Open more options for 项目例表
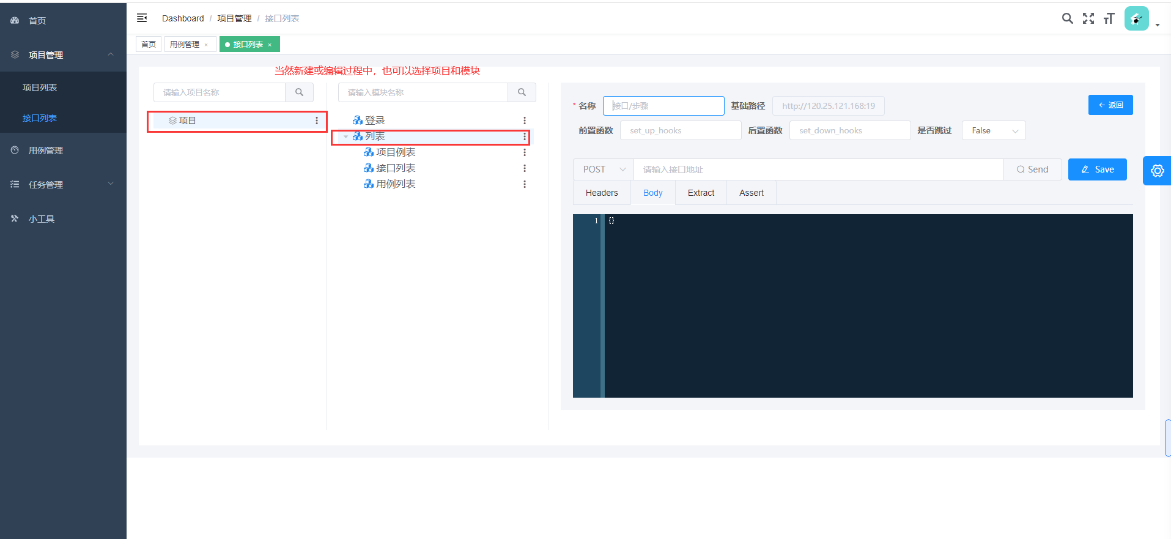The image size is (1171, 539). [525, 152]
